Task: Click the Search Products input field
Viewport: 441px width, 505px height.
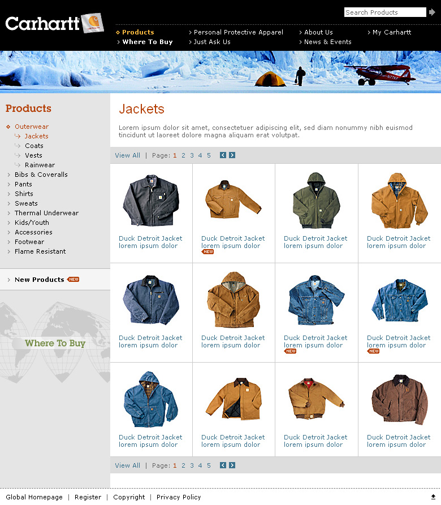Action: tap(385, 12)
